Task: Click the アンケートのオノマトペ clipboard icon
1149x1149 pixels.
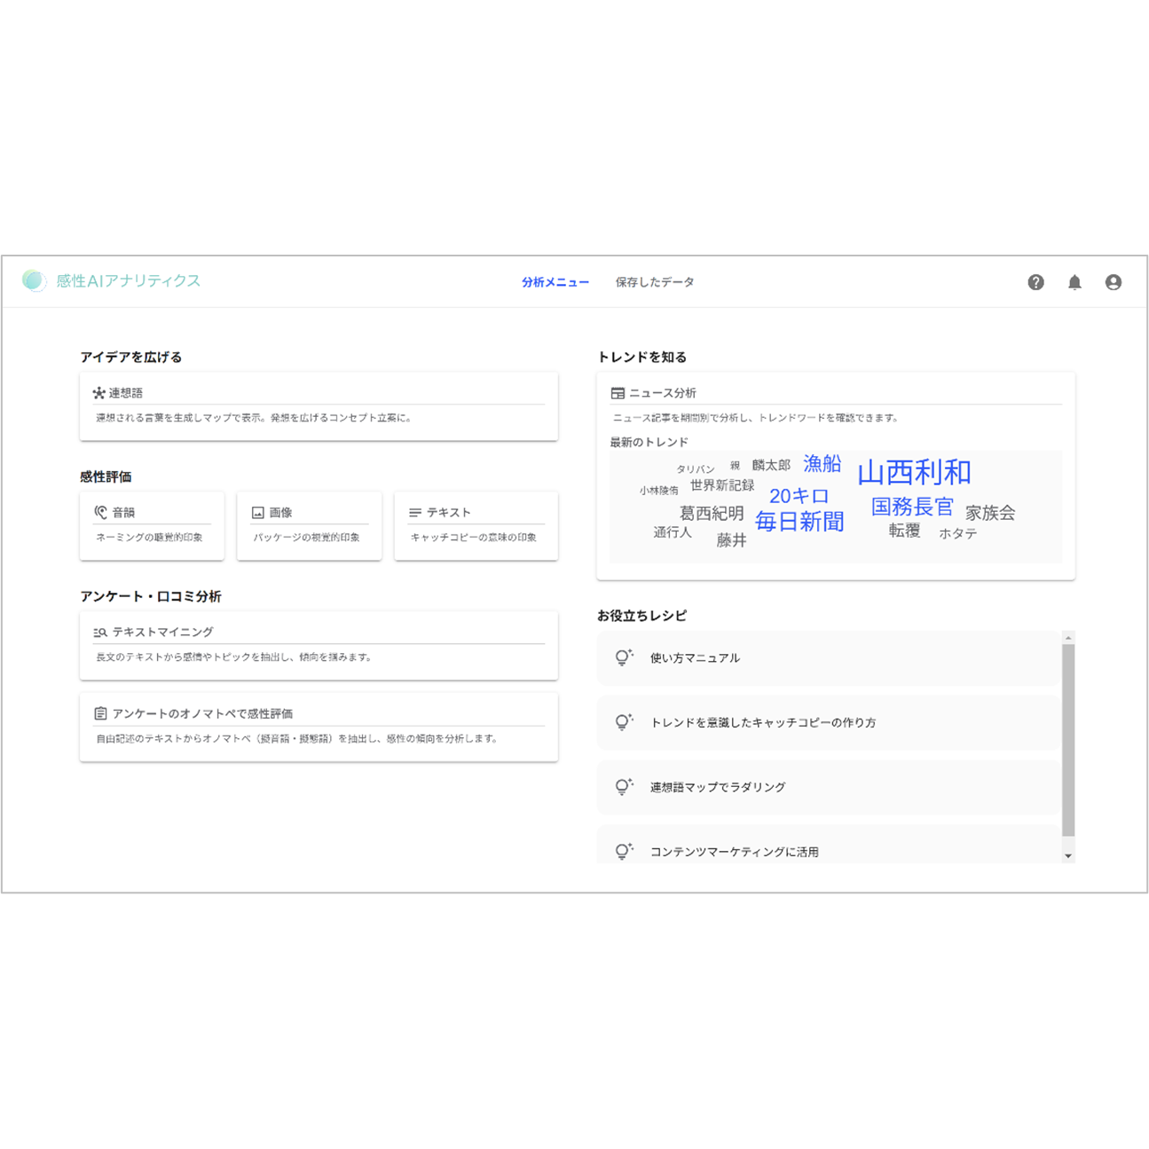Action: [100, 713]
